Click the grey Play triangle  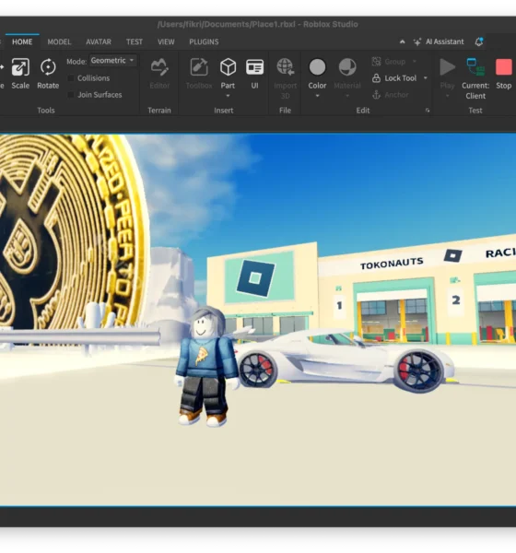click(447, 67)
